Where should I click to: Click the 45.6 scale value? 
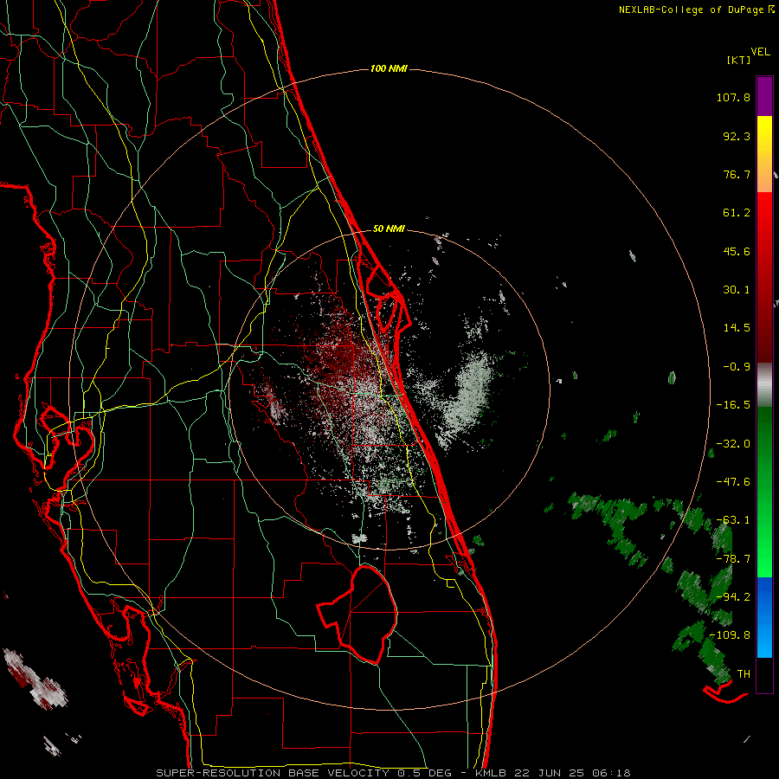tap(737, 251)
